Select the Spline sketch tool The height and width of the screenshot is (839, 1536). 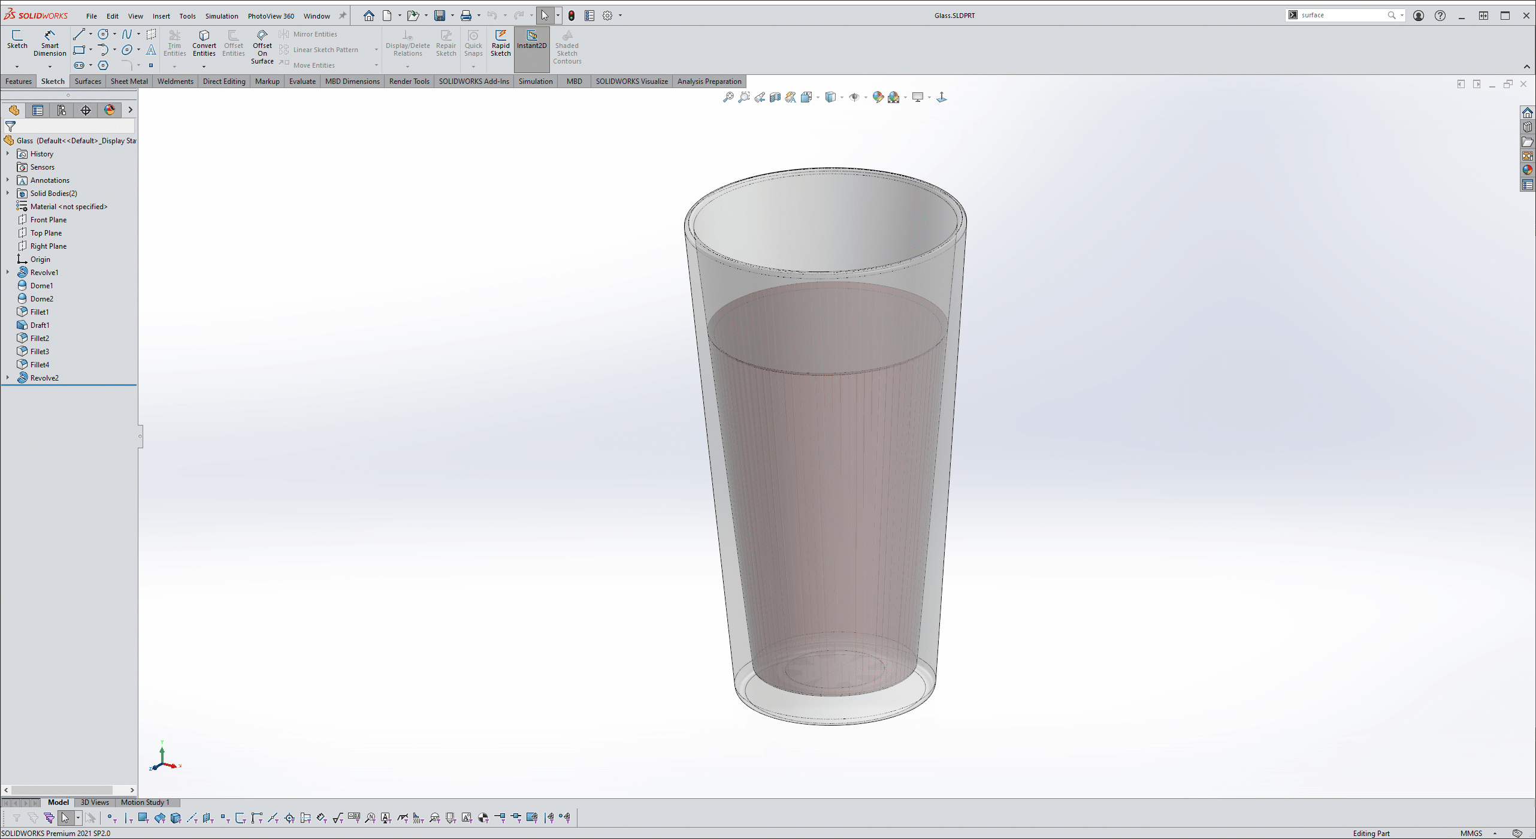(126, 34)
